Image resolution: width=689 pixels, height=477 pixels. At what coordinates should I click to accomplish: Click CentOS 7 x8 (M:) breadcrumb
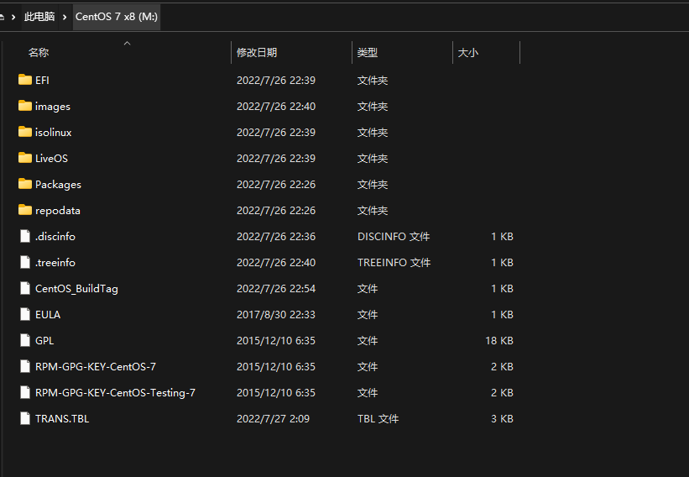[x=117, y=17]
